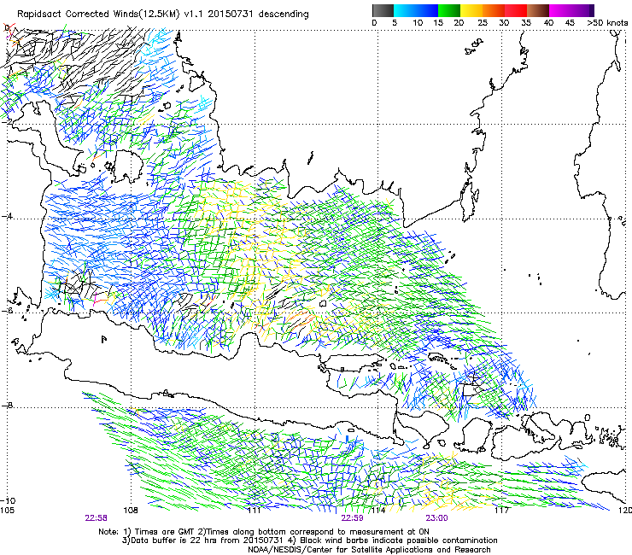This screenshot has height=555, width=632.
Task: Click the purple "23:00" time label
Action: pyautogui.click(x=436, y=518)
